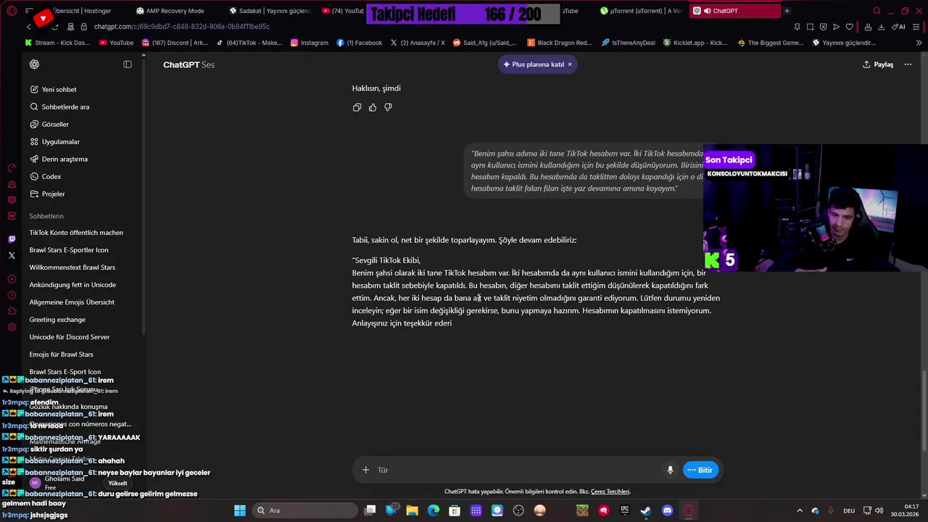Screen dimensions: 928x522
Task: Collapse the ChatGPT sidebar panel
Action: (128, 65)
